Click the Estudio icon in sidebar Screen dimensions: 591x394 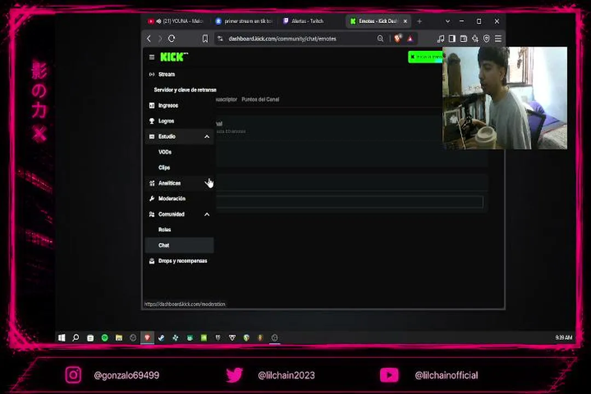pyautogui.click(x=152, y=136)
